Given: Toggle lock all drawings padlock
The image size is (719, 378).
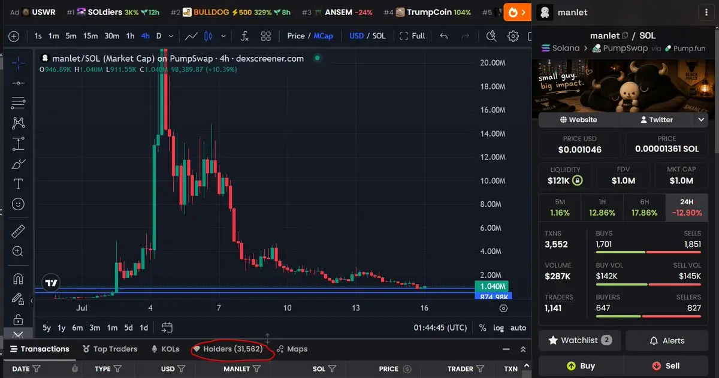Looking at the screenshot, I should pos(18,319).
